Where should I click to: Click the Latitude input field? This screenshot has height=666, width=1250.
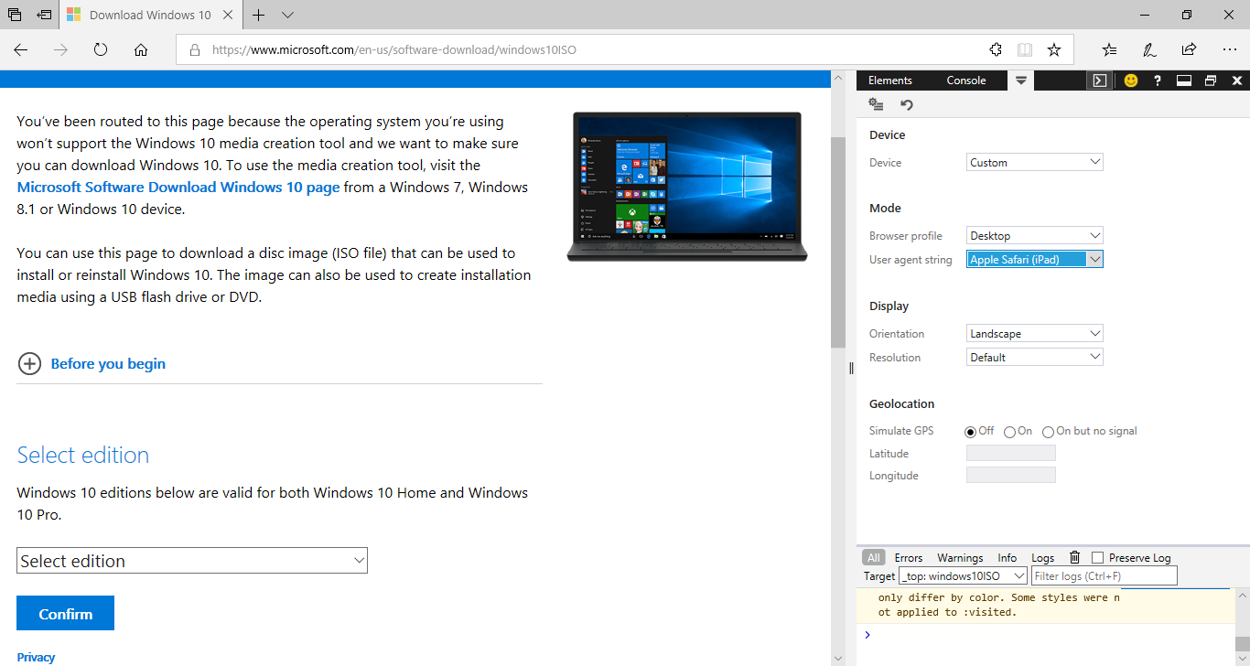pos(1011,453)
